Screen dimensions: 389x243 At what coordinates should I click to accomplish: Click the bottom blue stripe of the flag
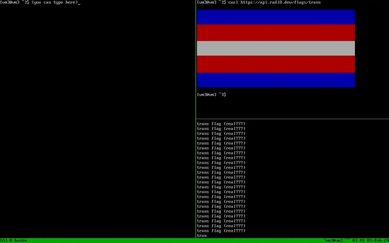[x=276, y=80]
